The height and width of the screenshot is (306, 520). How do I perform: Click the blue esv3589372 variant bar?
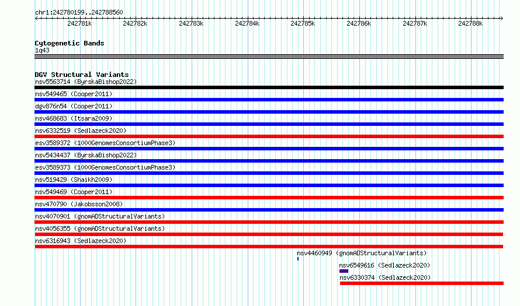[269, 149]
